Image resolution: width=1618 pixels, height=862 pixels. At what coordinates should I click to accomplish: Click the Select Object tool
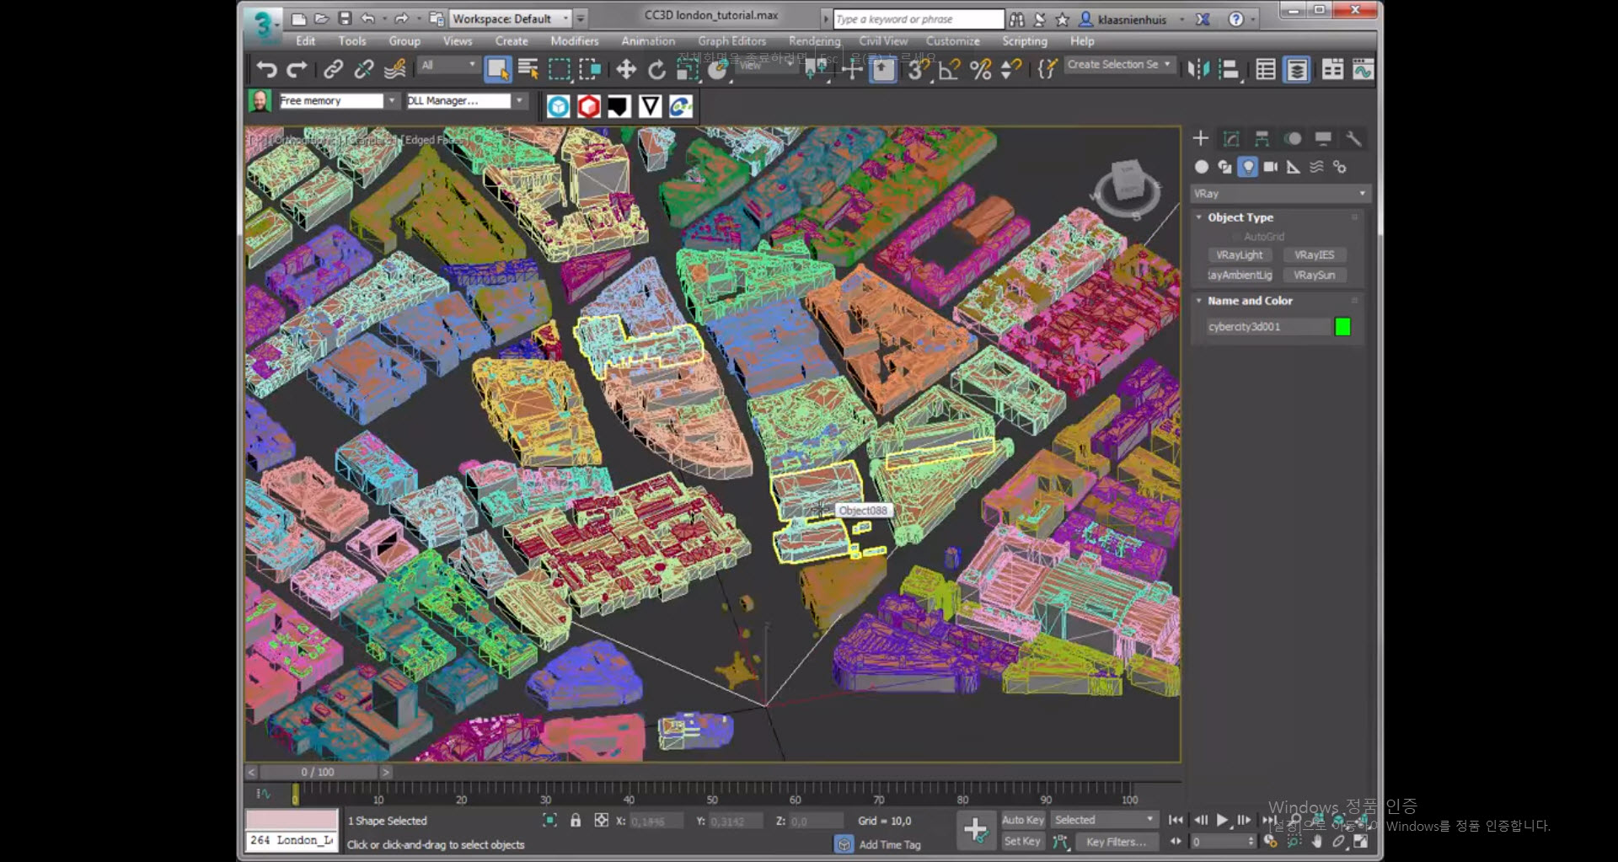click(x=497, y=70)
